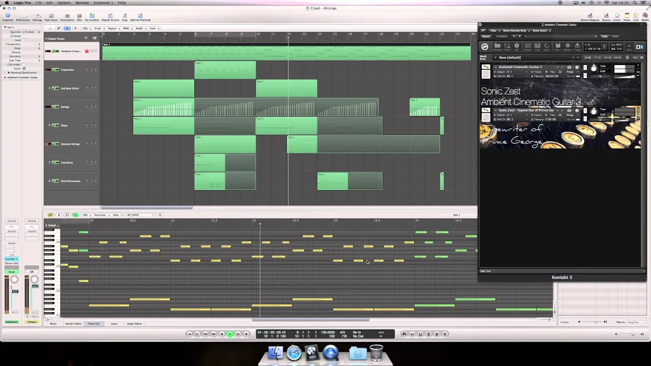Open the Show Channel Strip dropdown

[x=517, y=30]
